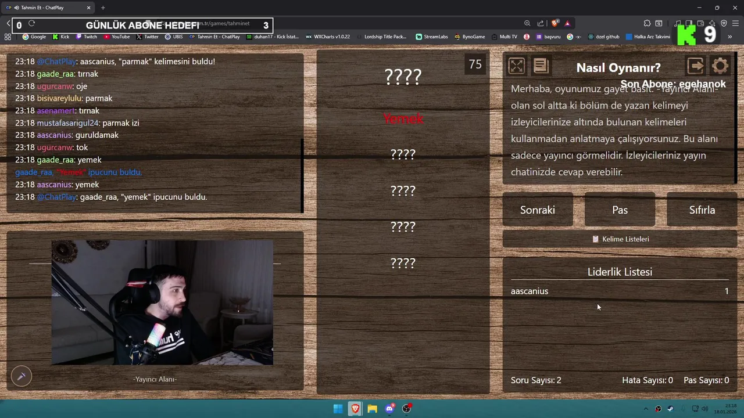Open the Multi TV bookmark

(x=504, y=37)
